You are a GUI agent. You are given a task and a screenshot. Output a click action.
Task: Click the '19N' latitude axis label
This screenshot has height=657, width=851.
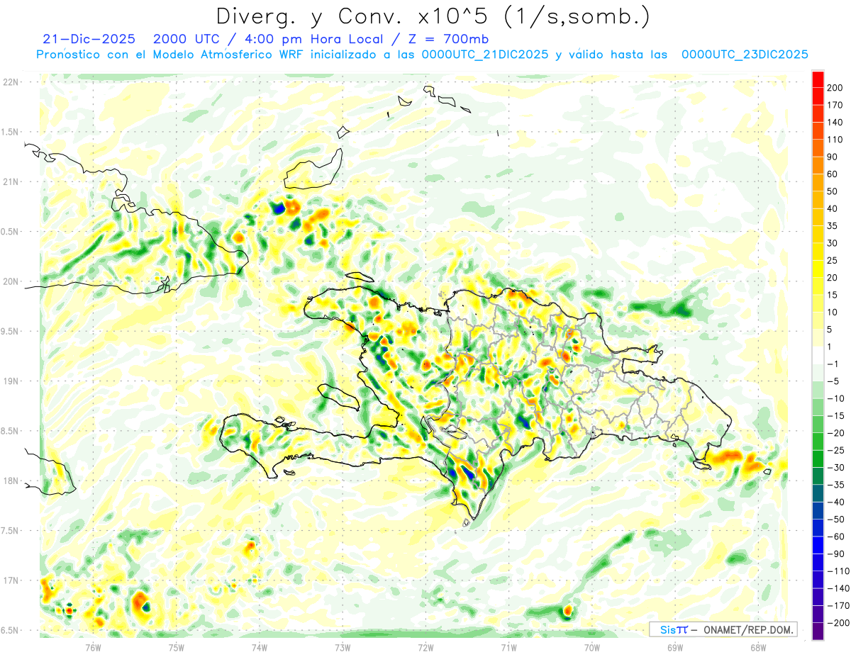[11, 381]
